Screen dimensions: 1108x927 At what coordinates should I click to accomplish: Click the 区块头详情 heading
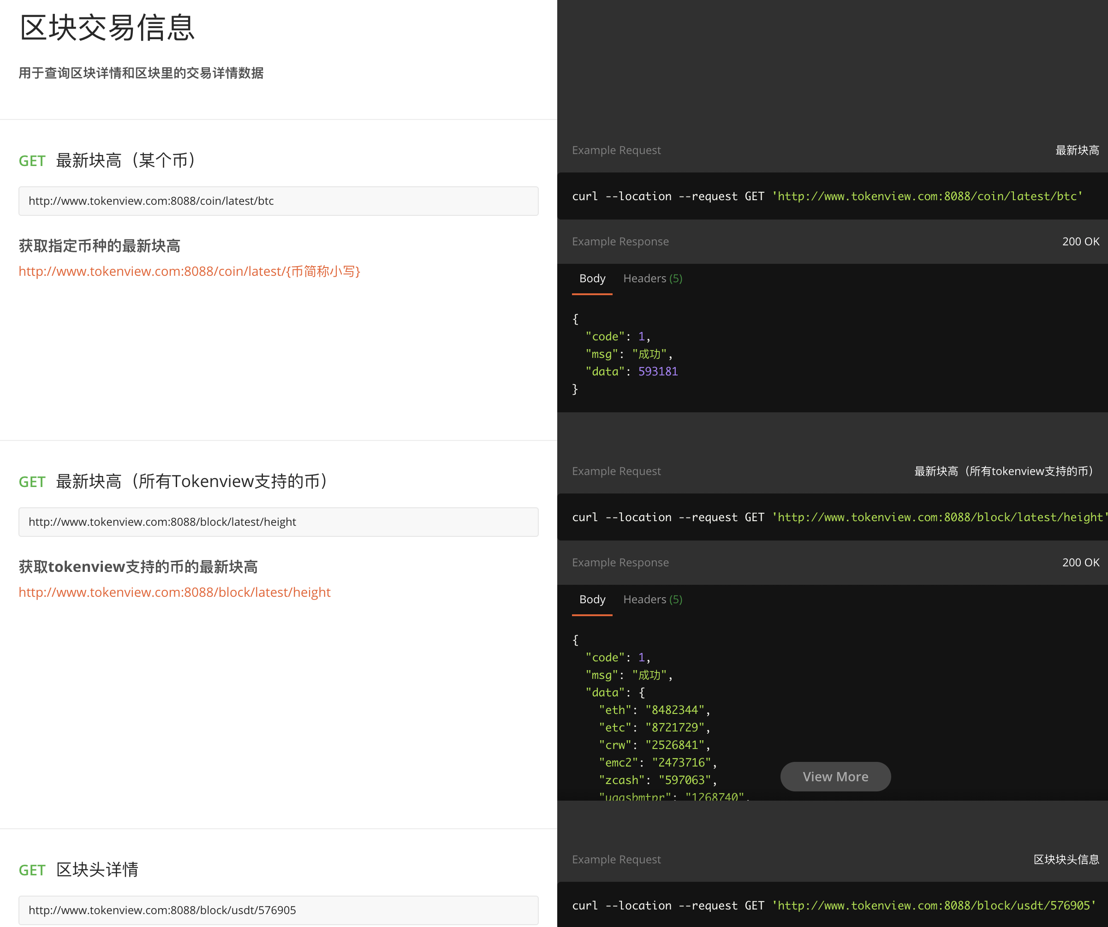tap(98, 869)
